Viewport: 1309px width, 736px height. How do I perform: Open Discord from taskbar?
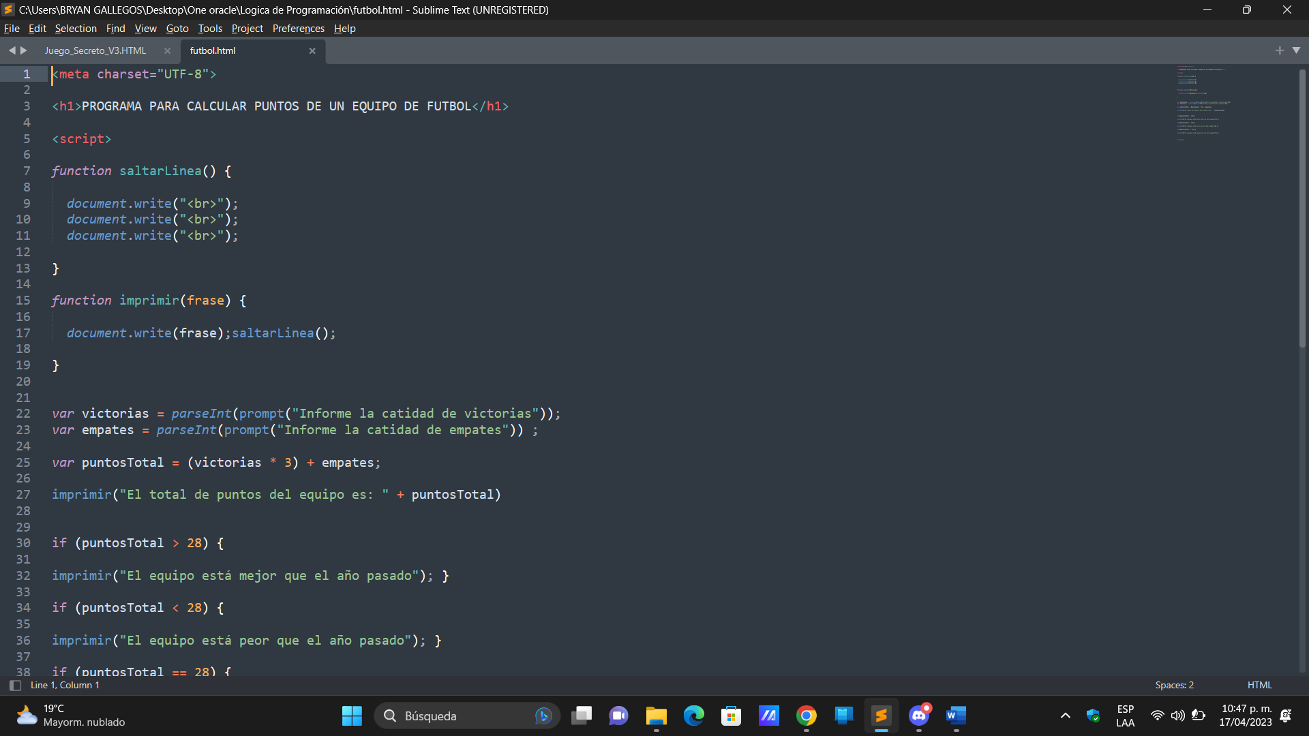[919, 716]
